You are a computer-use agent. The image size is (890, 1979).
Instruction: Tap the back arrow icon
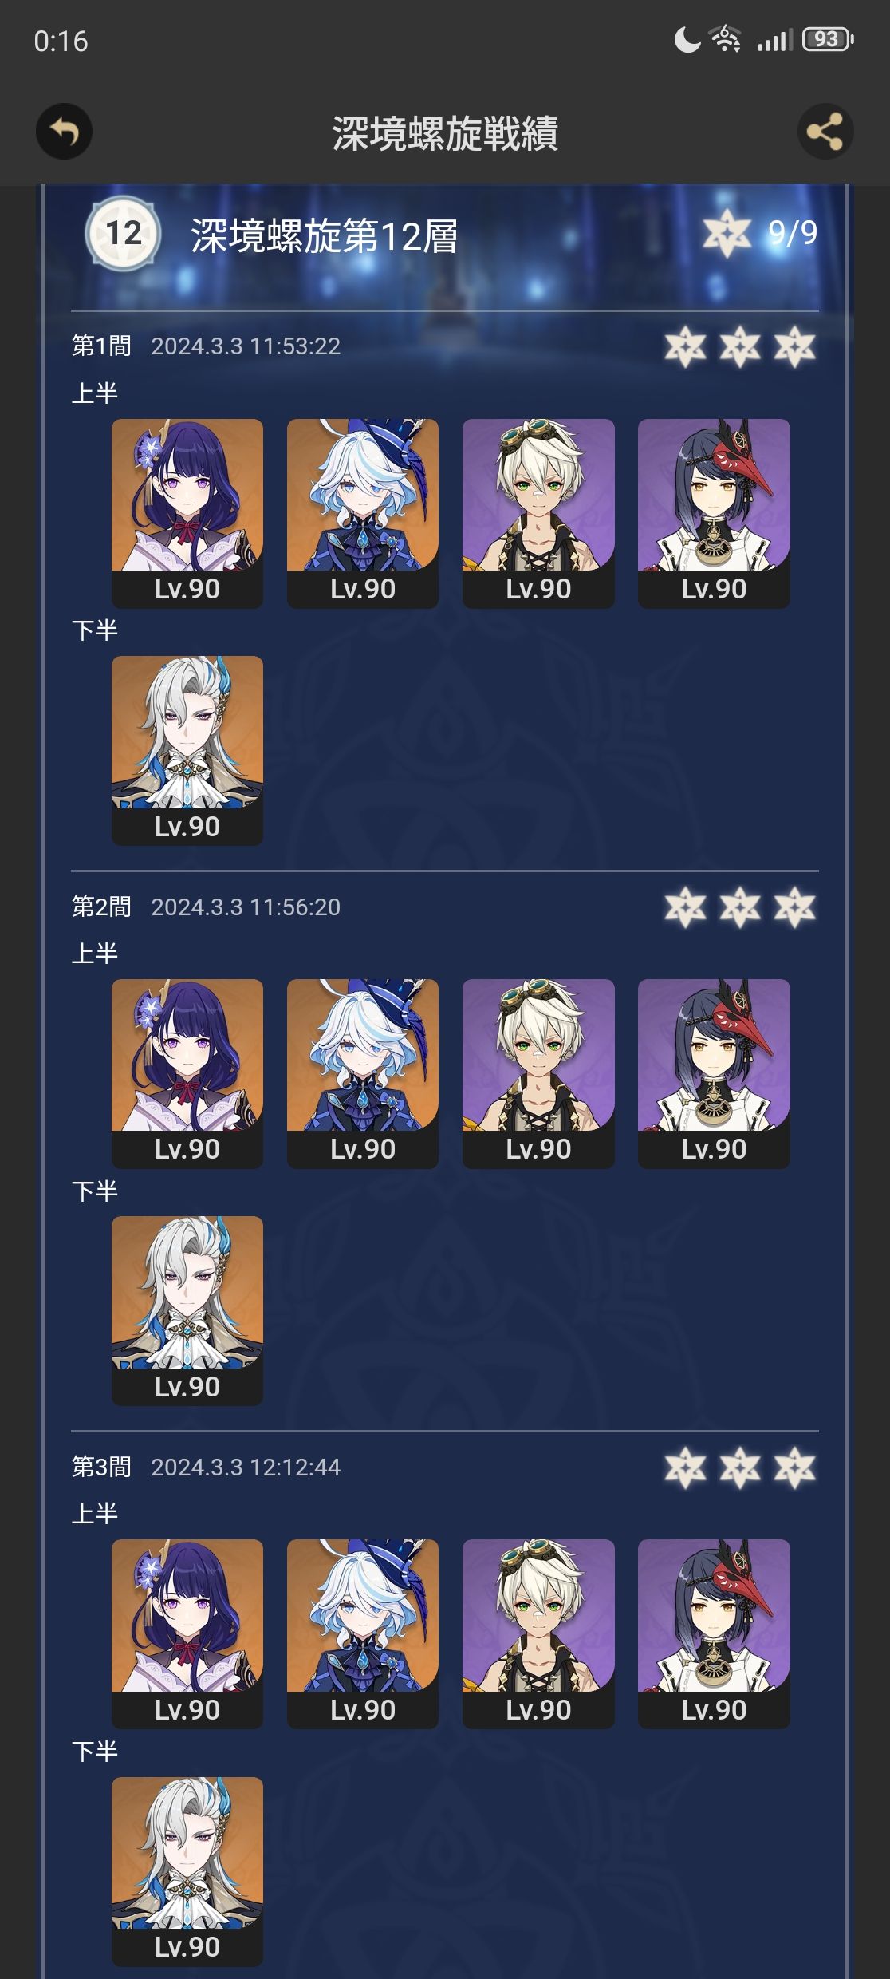[64, 132]
